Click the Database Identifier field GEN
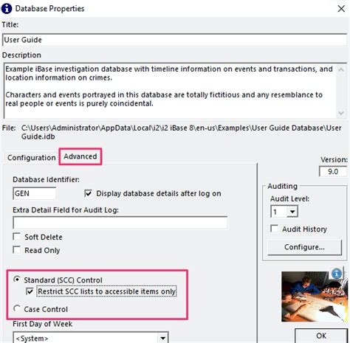 pos(34,193)
